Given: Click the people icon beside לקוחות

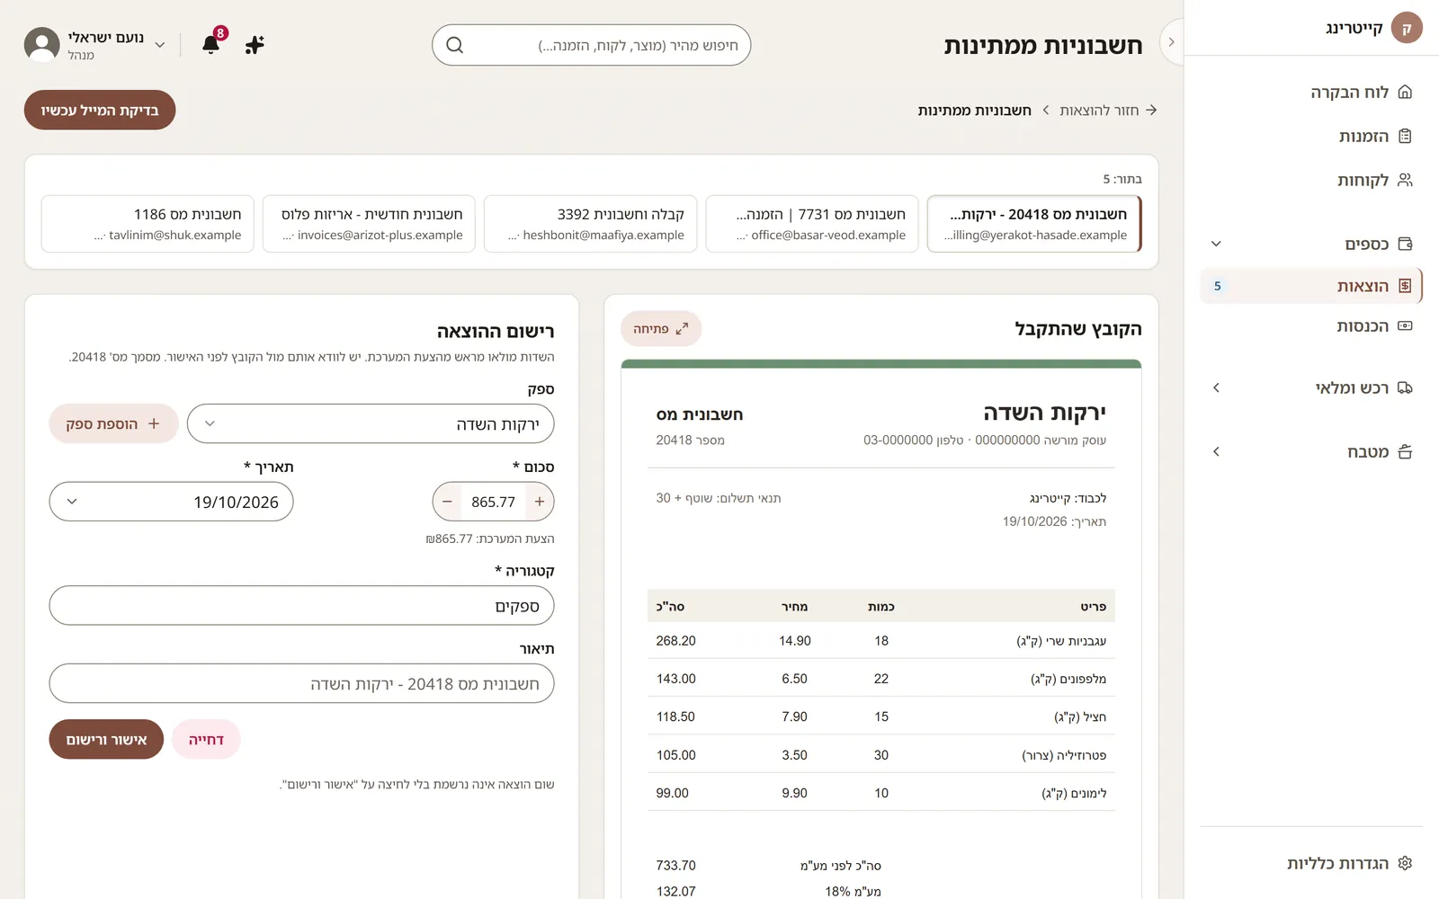Looking at the screenshot, I should click(1405, 180).
